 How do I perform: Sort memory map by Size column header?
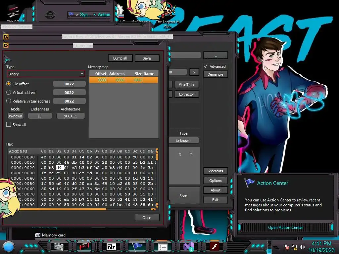click(x=134, y=74)
